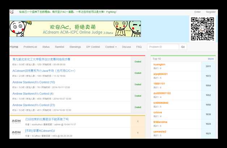Click rating value 1952
The width and height of the screenshot is (227, 148).
click(208, 95)
